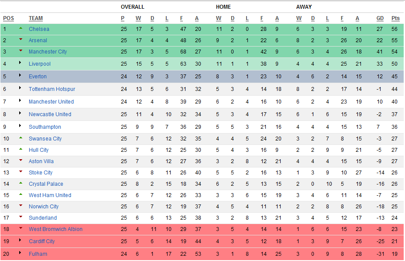Sort by GD column header
405x261 pixels.
(380, 18)
